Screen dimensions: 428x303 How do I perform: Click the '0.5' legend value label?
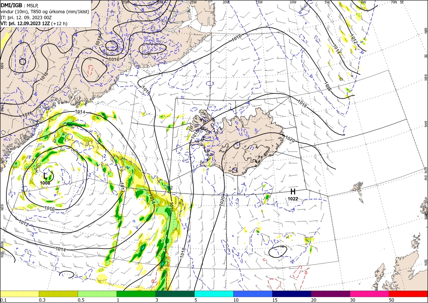point(81,300)
